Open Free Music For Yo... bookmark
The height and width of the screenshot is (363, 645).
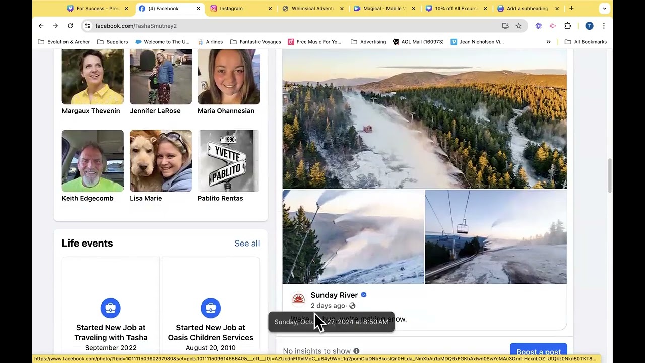tap(314, 42)
